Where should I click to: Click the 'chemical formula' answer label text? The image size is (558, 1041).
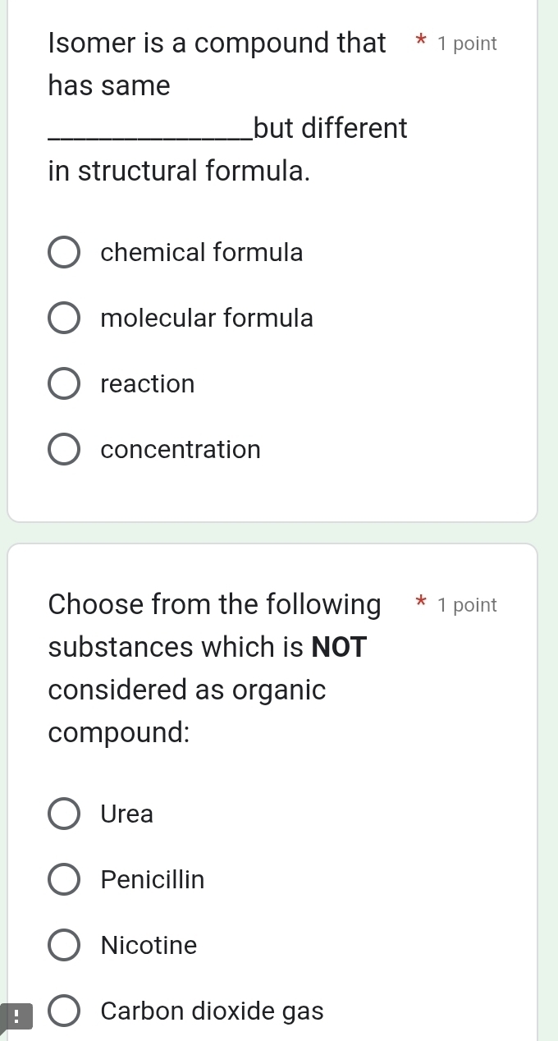202,253
